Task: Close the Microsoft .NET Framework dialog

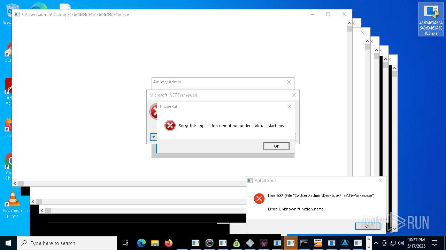Action: (x=294, y=95)
